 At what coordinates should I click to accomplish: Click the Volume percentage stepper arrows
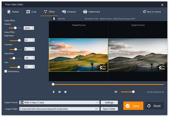coord(33,28)
